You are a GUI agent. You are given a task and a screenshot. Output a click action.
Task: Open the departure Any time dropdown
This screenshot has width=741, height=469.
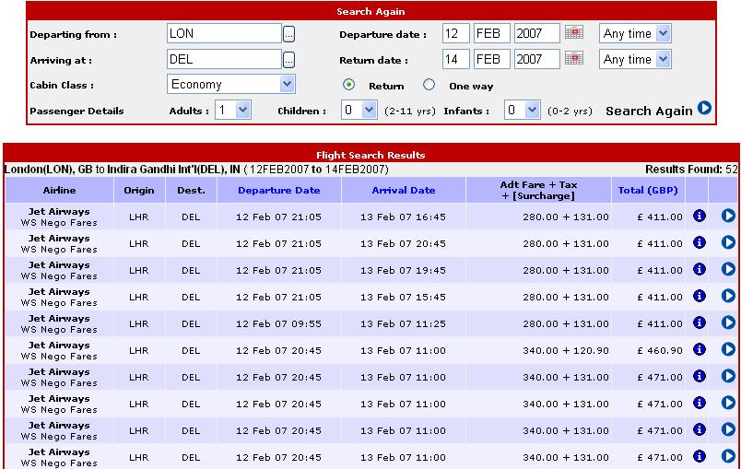pyautogui.click(x=663, y=33)
